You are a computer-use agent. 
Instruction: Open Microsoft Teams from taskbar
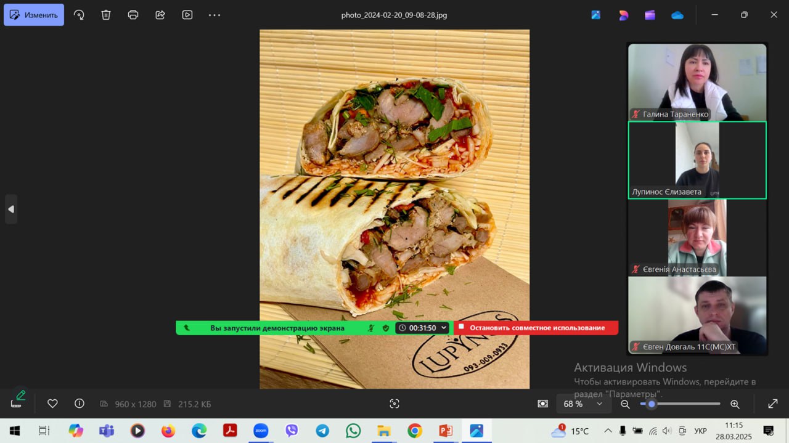click(x=107, y=431)
